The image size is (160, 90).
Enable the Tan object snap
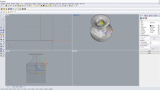pyautogui.click(x=27, y=89)
